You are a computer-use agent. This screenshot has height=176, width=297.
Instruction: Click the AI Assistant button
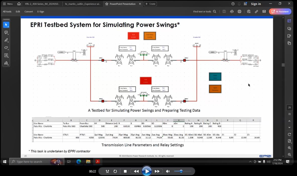(x=280, y=12)
